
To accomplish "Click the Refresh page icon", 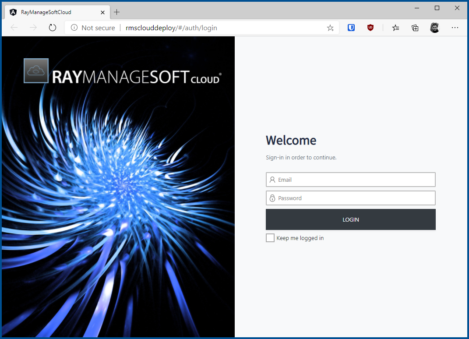I will 53,27.
